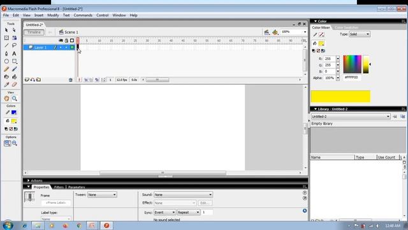Select the Lasso tool
The height and width of the screenshot is (230, 408).
(14, 45)
